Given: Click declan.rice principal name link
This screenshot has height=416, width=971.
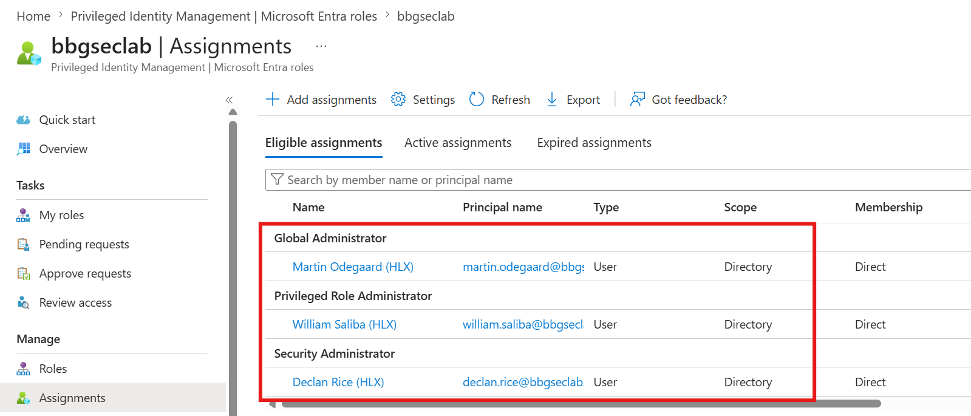Looking at the screenshot, I should (523, 382).
